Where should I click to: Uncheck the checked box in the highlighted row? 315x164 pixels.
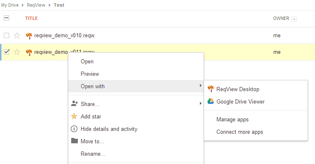pos(7,52)
